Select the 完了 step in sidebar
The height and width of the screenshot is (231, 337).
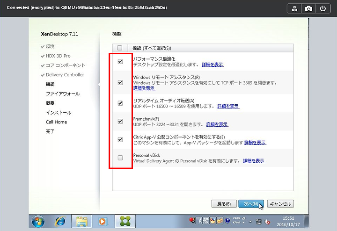click(x=50, y=131)
